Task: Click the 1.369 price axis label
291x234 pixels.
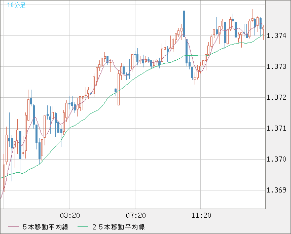Action: (x=276, y=190)
